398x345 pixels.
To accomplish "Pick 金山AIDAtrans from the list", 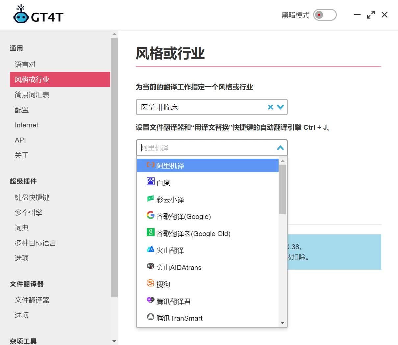I will 179,267.
